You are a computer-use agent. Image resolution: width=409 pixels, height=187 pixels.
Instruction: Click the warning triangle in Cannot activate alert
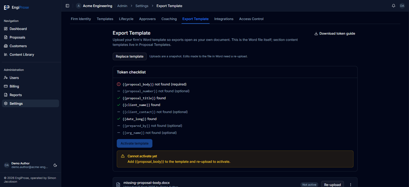pos(123,156)
